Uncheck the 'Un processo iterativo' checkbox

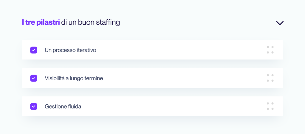click(x=34, y=50)
